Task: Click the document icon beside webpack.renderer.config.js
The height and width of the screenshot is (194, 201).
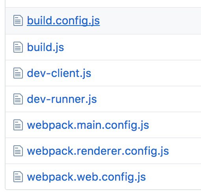Action: (x=18, y=151)
